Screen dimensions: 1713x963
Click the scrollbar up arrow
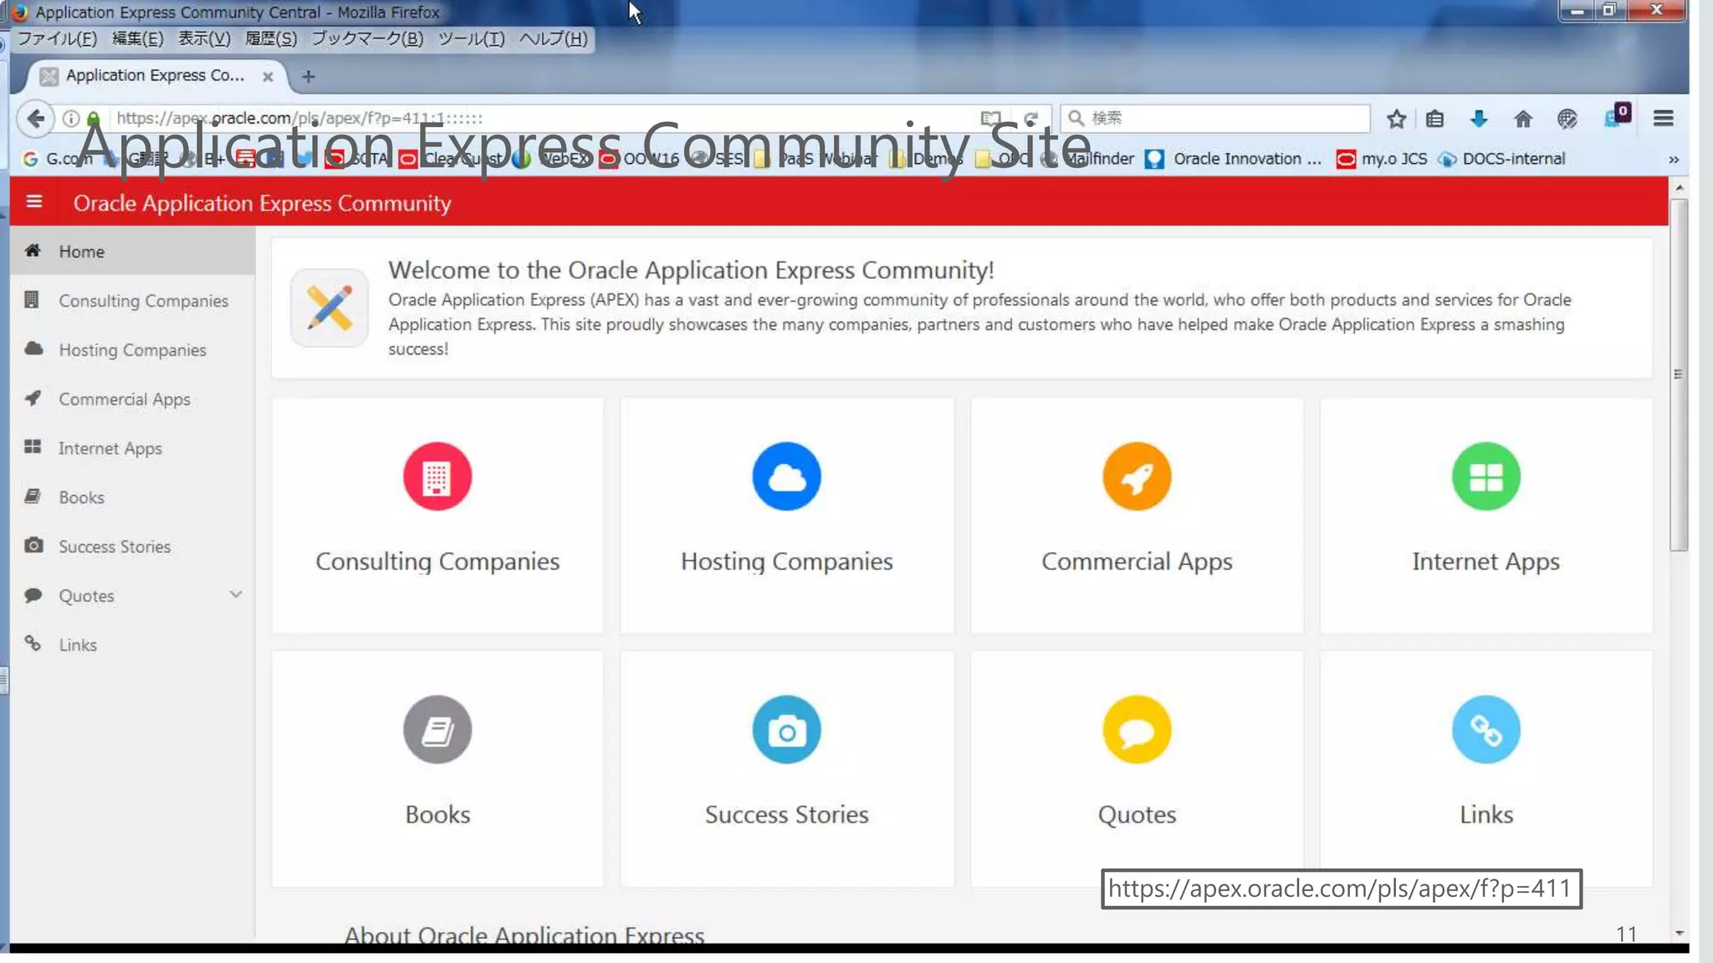point(1679,188)
